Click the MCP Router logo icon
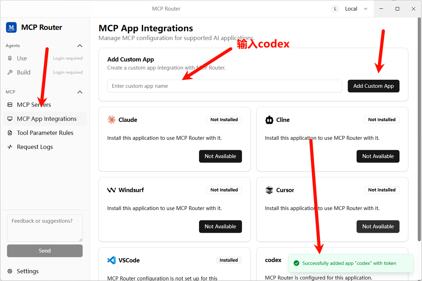The height and width of the screenshot is (281, 422). [11, 27]
